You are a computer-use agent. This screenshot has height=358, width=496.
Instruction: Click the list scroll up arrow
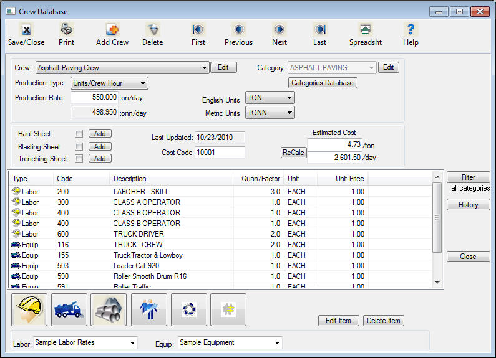437,177
